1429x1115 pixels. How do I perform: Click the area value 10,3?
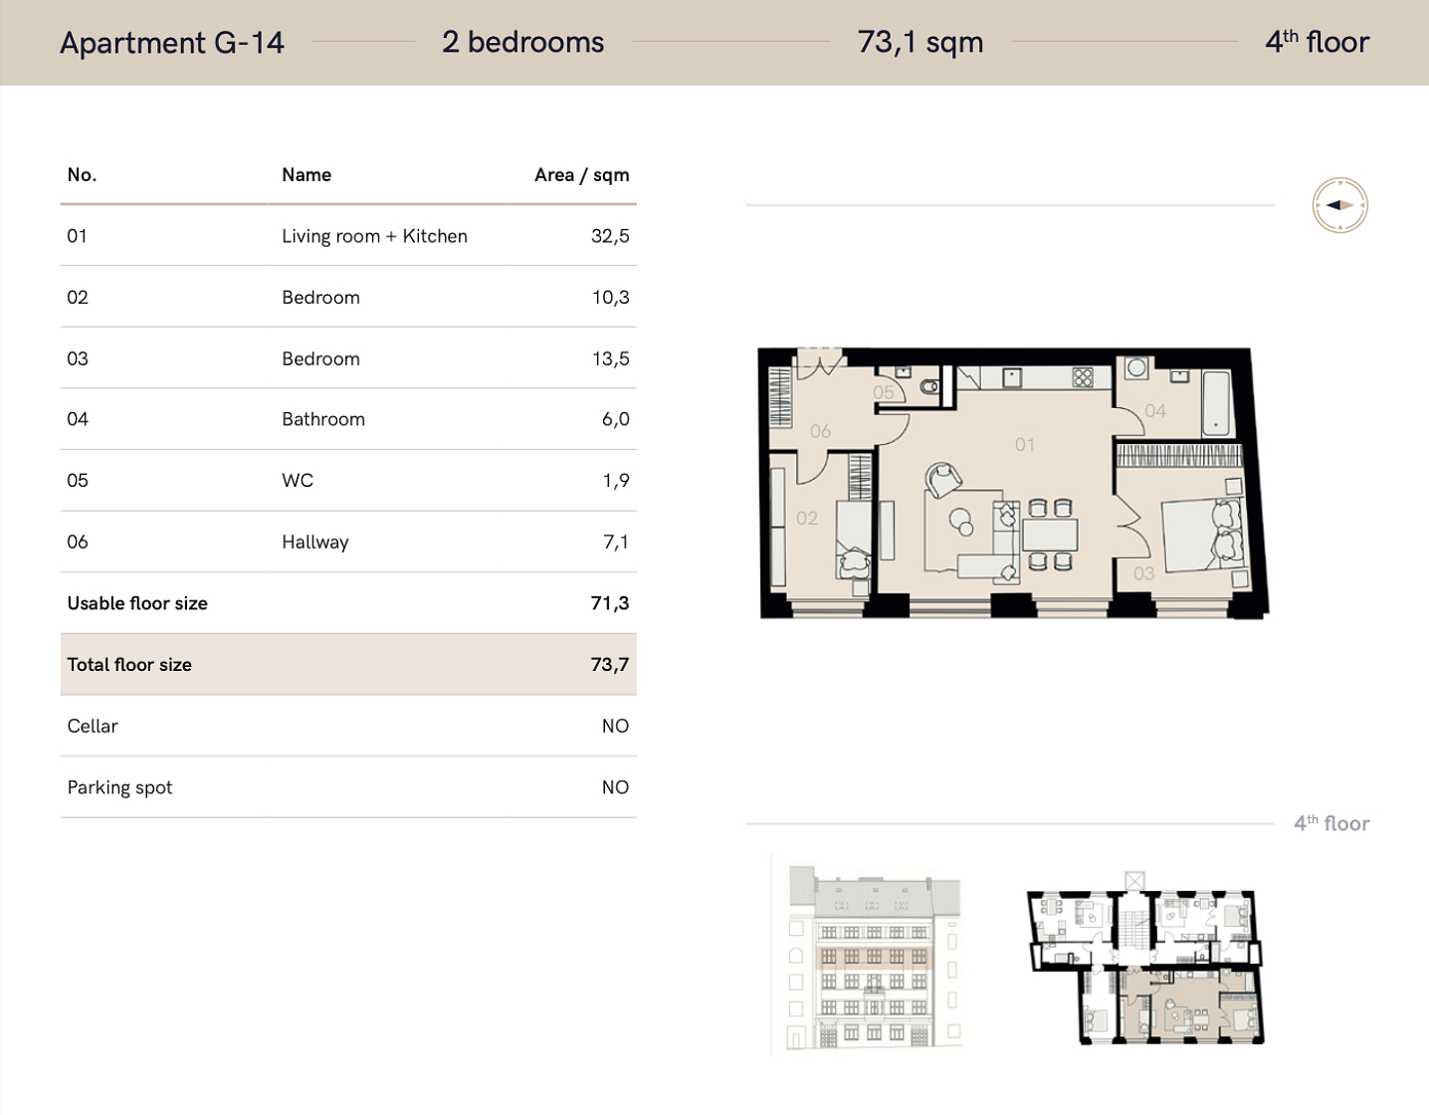coord(611,298)
